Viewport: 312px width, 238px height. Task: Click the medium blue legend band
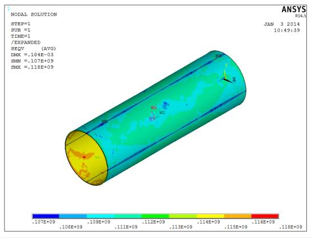[73, 216]
